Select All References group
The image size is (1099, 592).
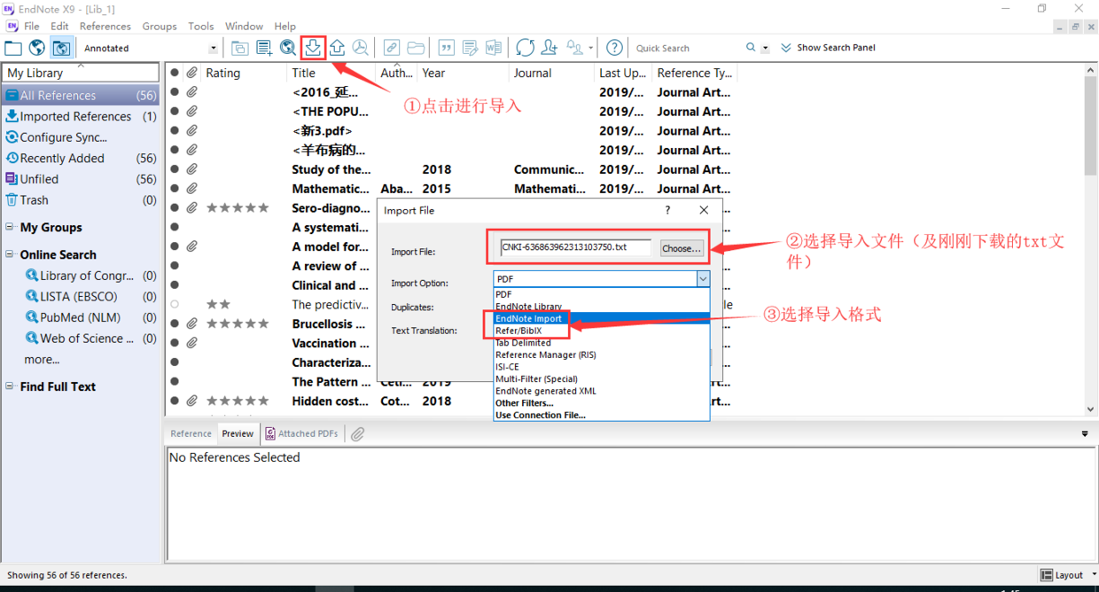(82, 95)
